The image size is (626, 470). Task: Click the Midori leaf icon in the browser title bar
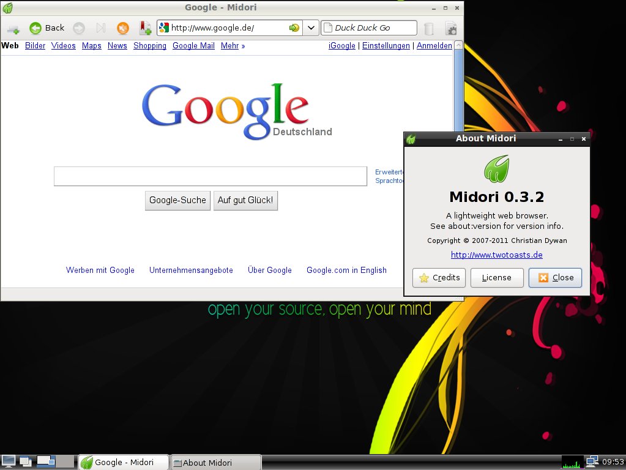(x=7, y=7)
